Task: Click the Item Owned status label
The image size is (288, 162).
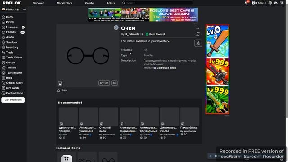Action: tap(155, 34)
